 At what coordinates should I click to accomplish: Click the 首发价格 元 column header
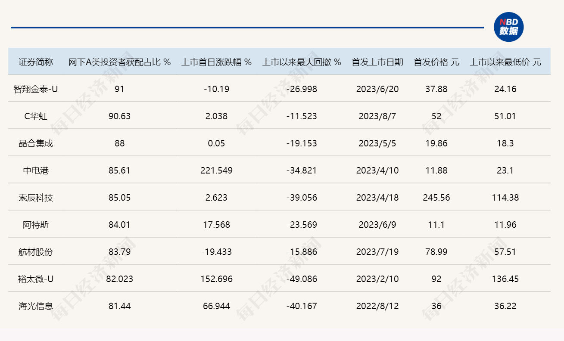pos(436,62)
